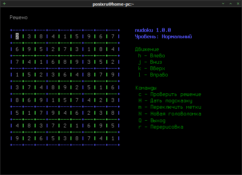242x175 pixels.
Task: Select digit 8 in the sixth grid row
Action: tap(17, 100)
